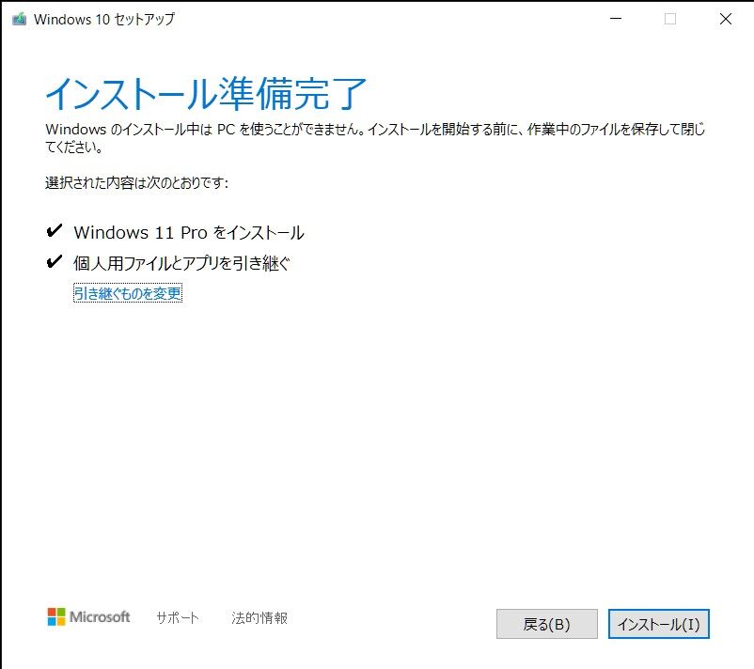754x669 pixels.
Task: Click the インストール(I) button
Action: coord(658,624)
